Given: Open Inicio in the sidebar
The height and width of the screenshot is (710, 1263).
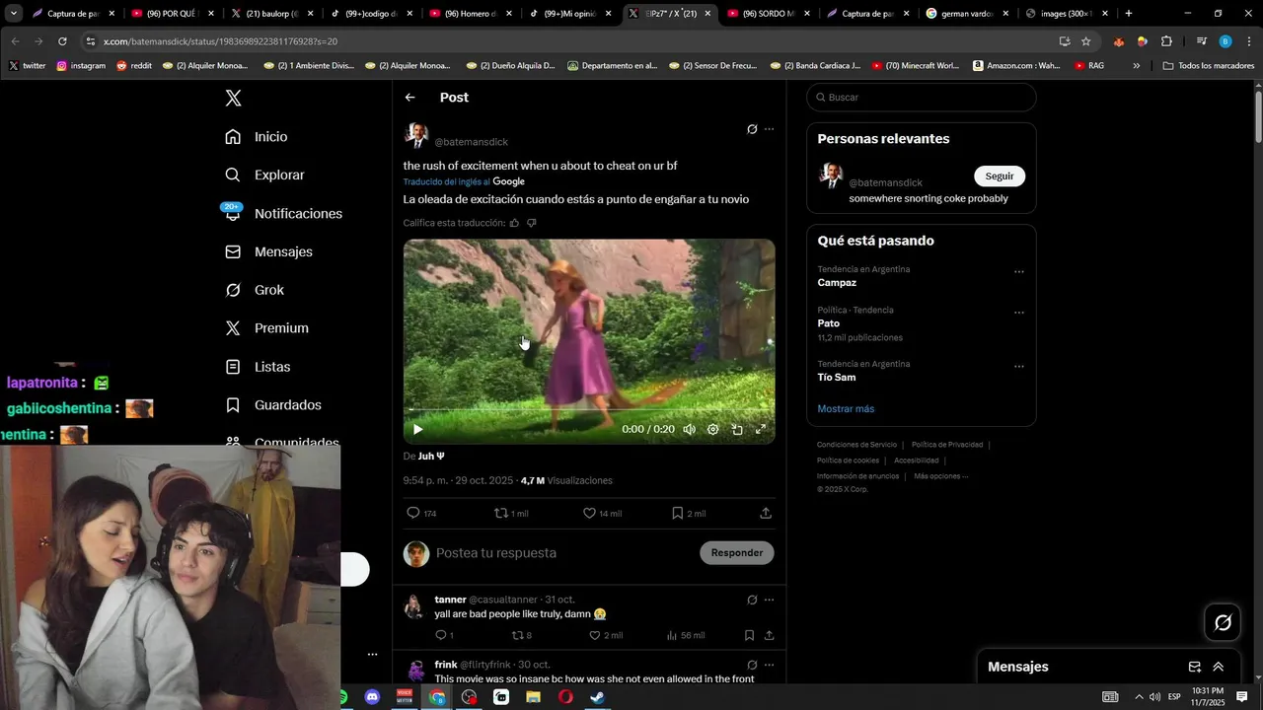Looking at the screenshot, I should click(257, 137).
